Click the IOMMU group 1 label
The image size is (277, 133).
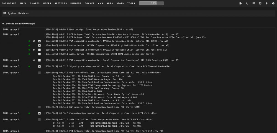click(x=12, y=34)
